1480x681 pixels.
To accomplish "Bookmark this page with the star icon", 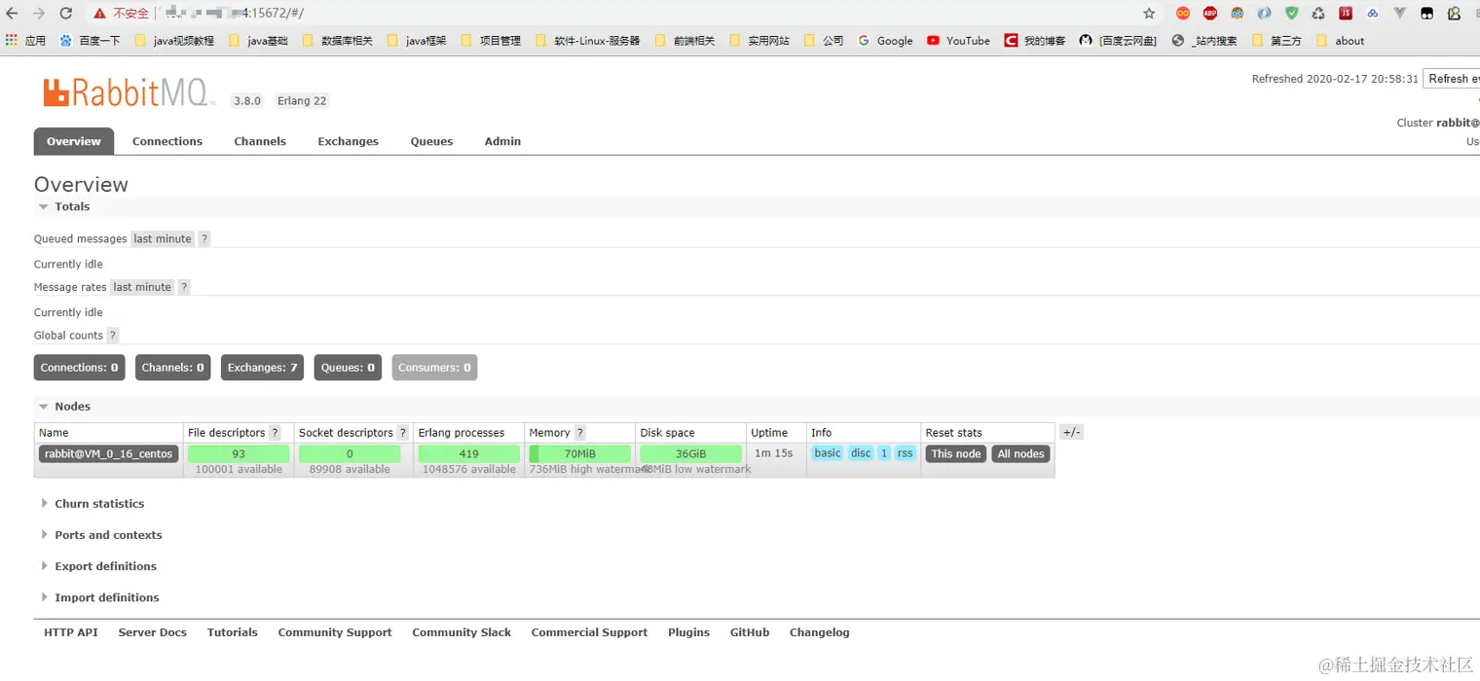I will (1149, 14).
